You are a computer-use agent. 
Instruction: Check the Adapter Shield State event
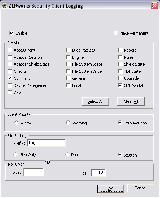[x=10, y=64]
